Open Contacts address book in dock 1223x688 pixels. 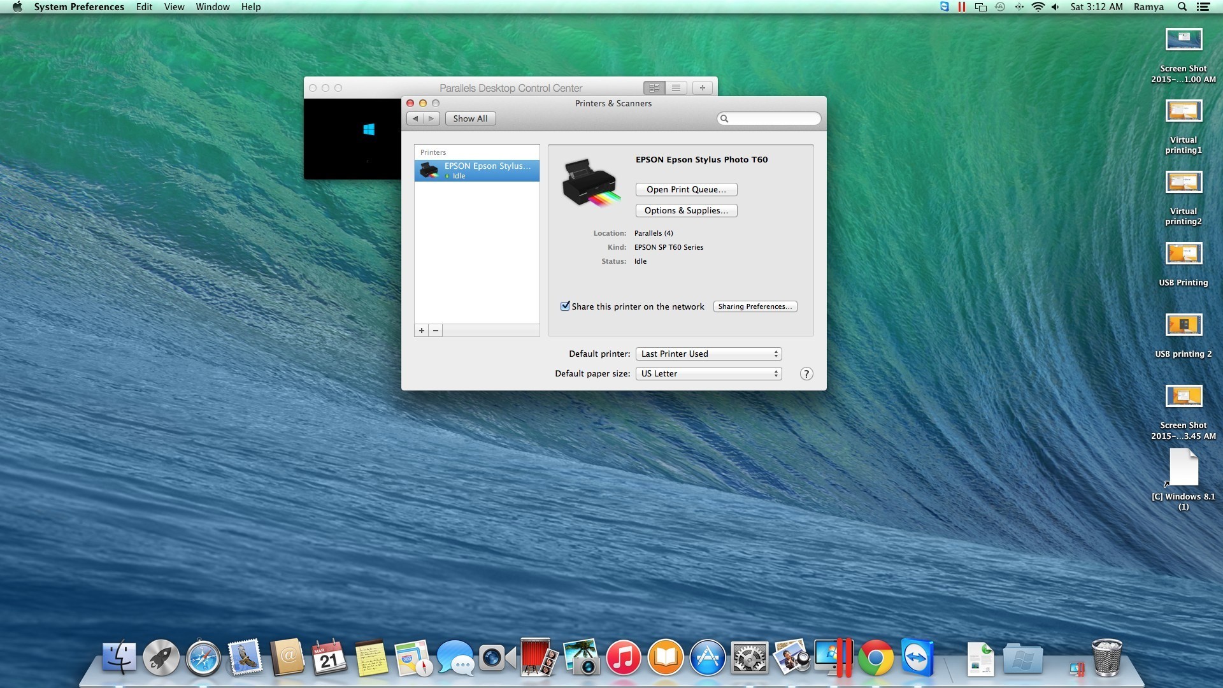pos(287,657)
